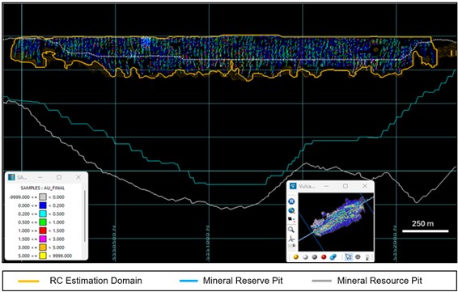This screenshot has width=458, height=292.
Task: Click the blue double-sphere icon in bottom toolbar
Action: click(333, 257)
